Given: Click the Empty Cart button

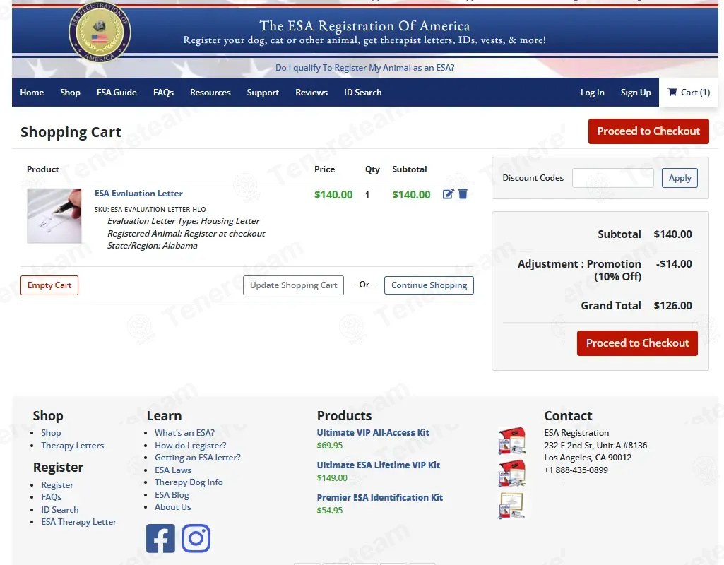Looking at the screenshot, I should [x=49, y=285].
